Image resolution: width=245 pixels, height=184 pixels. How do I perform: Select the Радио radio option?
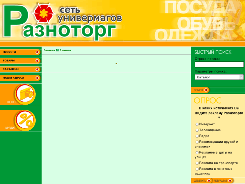click(x=197, y=136)
